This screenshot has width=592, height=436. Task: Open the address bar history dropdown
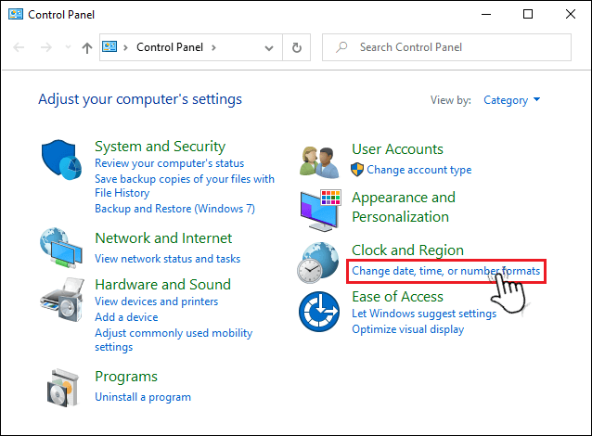[x=269, y=47]
